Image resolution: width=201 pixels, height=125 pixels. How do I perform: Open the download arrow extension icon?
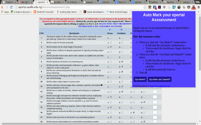[184, 7]
